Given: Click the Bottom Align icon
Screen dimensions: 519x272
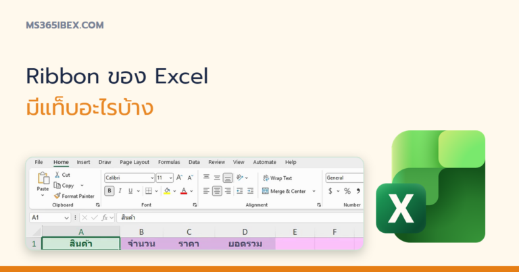Looking at the screenshot, I should (228, 178).
